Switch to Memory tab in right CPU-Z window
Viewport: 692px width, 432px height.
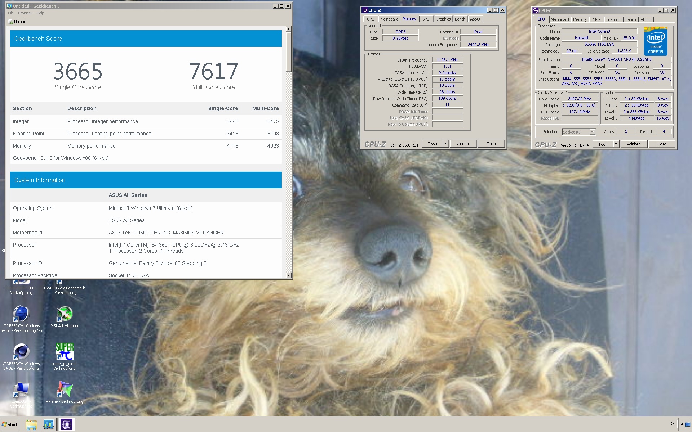pos(580,19)
